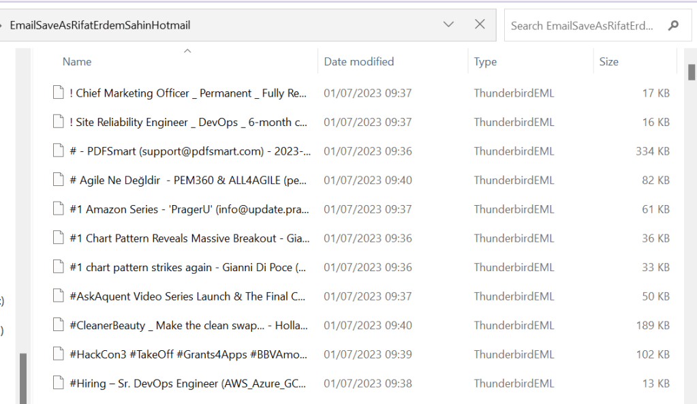Open the address bar history dropdown

(x=448, y=25)
